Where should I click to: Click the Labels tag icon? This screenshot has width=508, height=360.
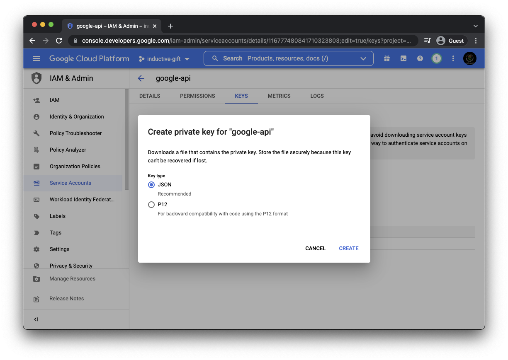click(x=36, y=216)
